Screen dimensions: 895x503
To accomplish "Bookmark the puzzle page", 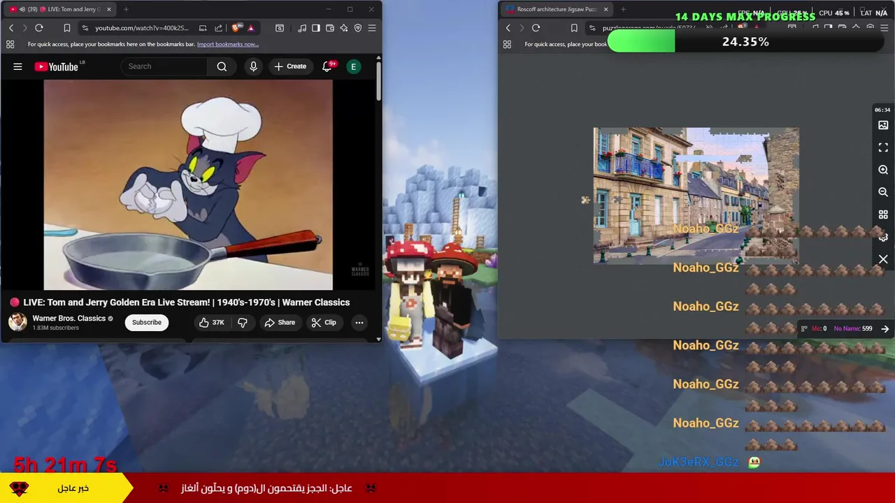I will pyautogui.click(x=574, y=28).
